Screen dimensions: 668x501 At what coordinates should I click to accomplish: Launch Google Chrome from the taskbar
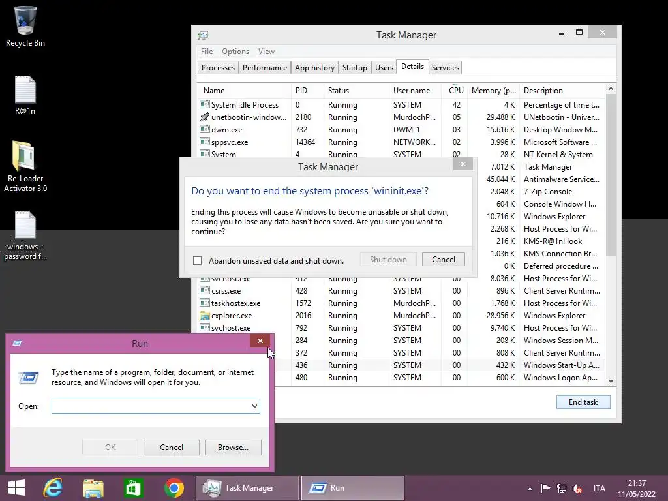(x=174, y=488)
